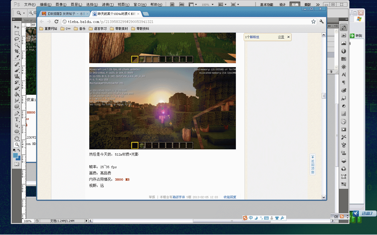The width and height of the screenshot is (377, 235).
Task: Click the 收起回复 link
Action: [x=230, y=197]
